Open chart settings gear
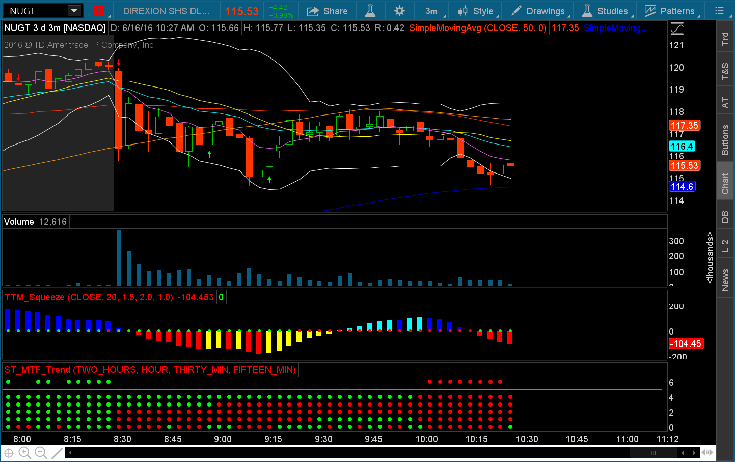 coord(399,11)
